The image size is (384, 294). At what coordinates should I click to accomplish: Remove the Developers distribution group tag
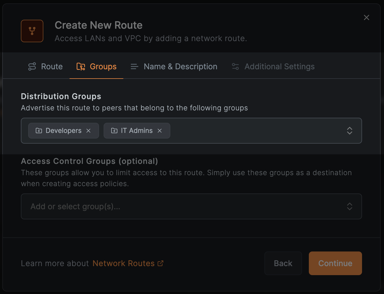[88, 130]
